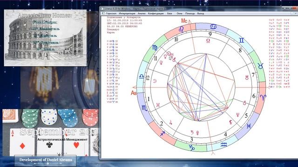Select the Pisces sign on zodiac ring
This screenshot has height=167, width=298.
pos(249,126)
